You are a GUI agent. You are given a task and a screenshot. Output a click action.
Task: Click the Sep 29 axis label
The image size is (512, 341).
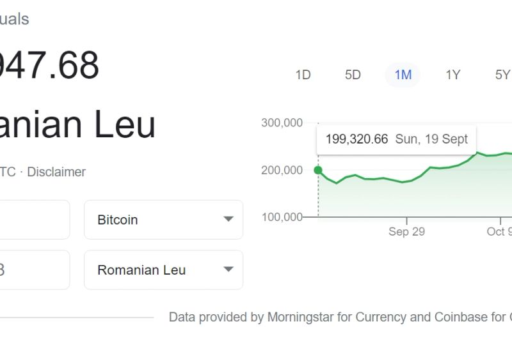coord(406,232)
